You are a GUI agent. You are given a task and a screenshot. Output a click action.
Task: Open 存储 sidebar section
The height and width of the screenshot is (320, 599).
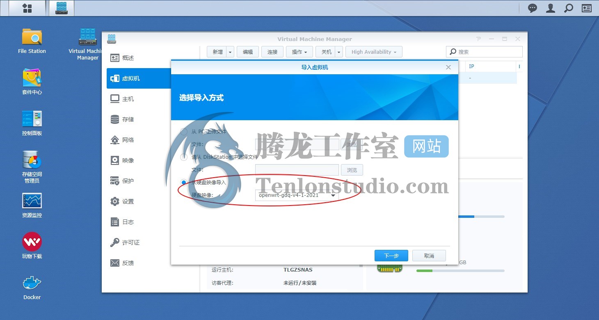pyautogui.click(x=139, y=119)
